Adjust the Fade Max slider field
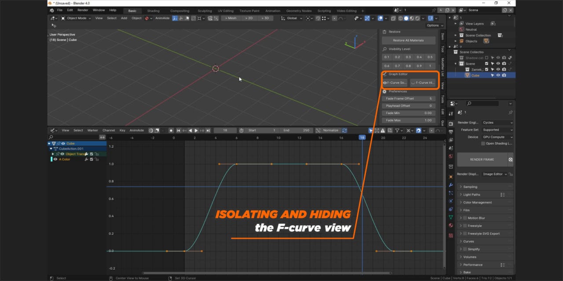563x281 pixels. click(408, 120)
